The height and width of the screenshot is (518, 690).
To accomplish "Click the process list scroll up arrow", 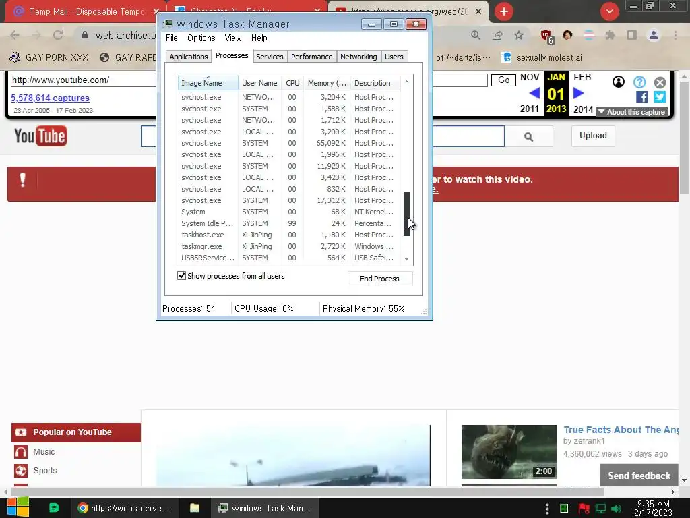I will [x=406, y=82].
